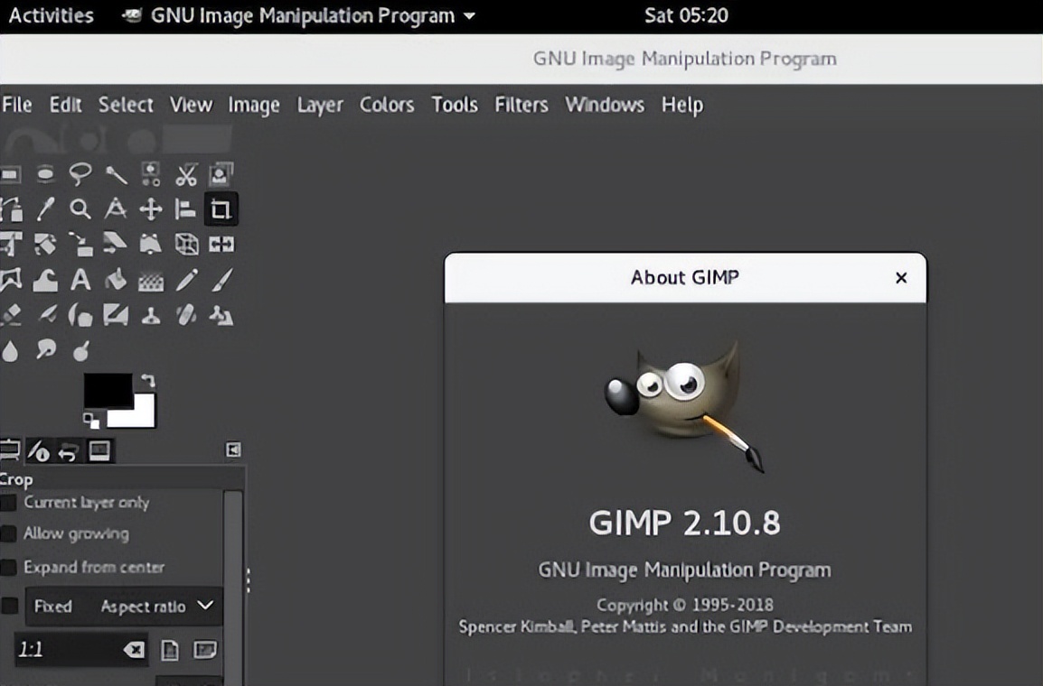This screenshot has height=686, width=1043.
Task: Click the black foreground color swatch
Action: click(x=106, y=390)
